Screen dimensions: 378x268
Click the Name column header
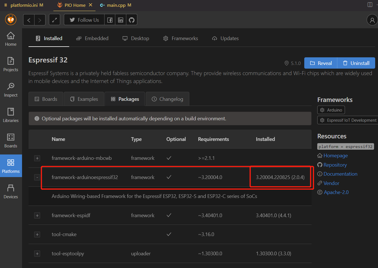(x=58, y=139)
